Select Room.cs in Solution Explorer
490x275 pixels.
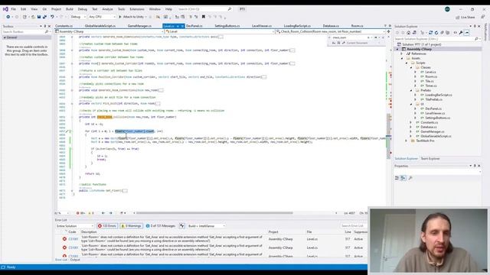point(431,76)
